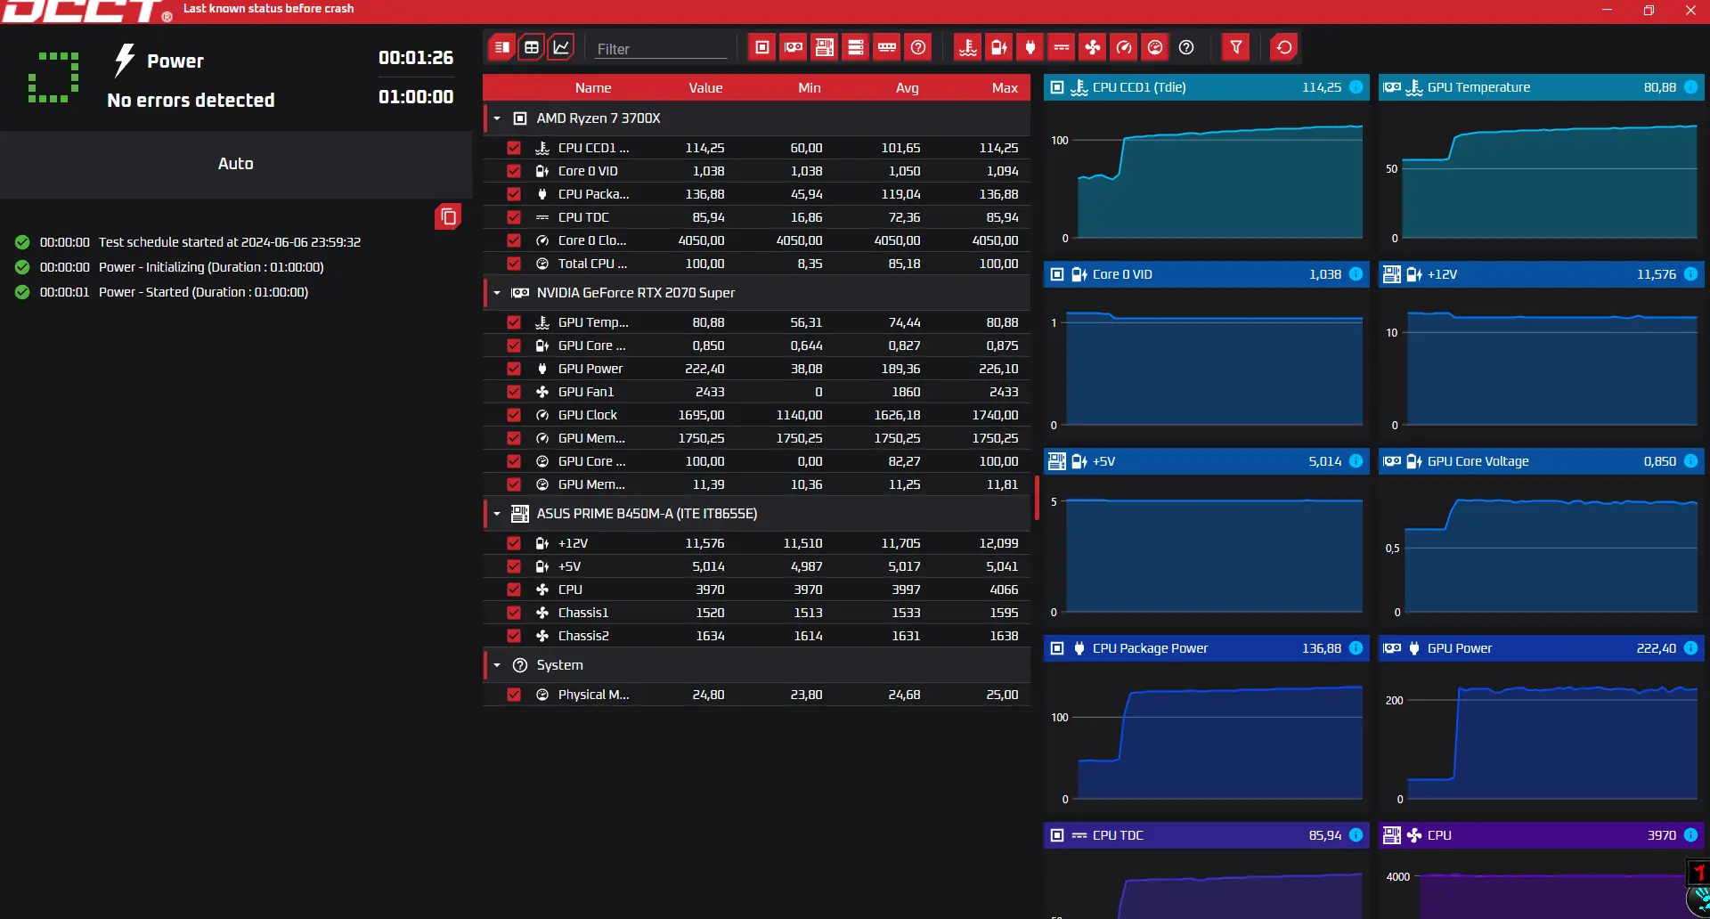Screen dimensions: 1710x919
Task: Switch to graph-only monitoring view
Action: click(x=561, y=47)
